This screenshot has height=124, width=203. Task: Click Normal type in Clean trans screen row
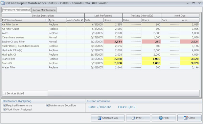point(57,37)
